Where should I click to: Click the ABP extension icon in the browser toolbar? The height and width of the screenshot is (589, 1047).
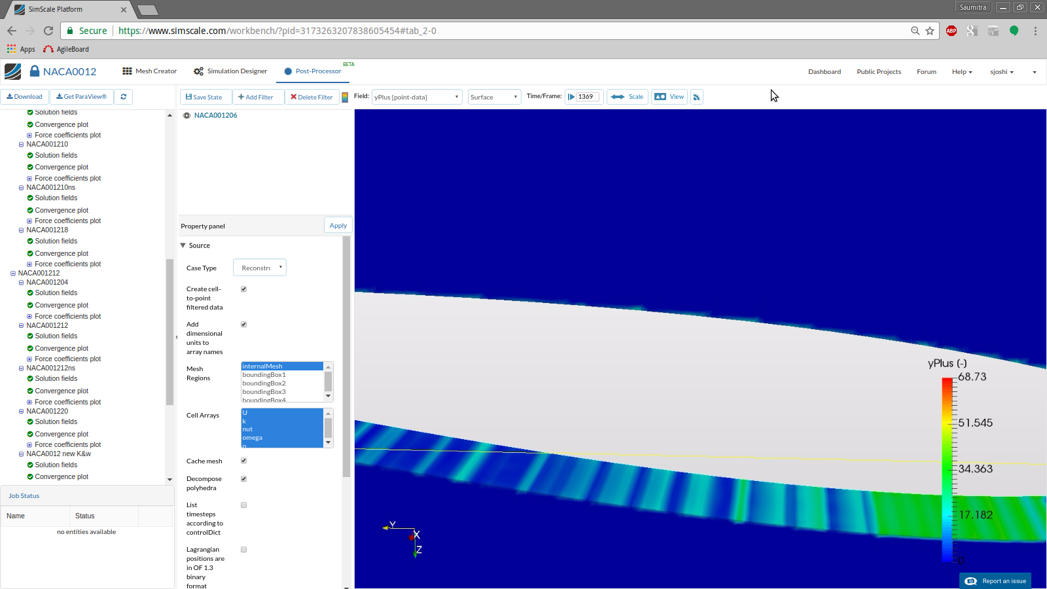coord(951,31)
